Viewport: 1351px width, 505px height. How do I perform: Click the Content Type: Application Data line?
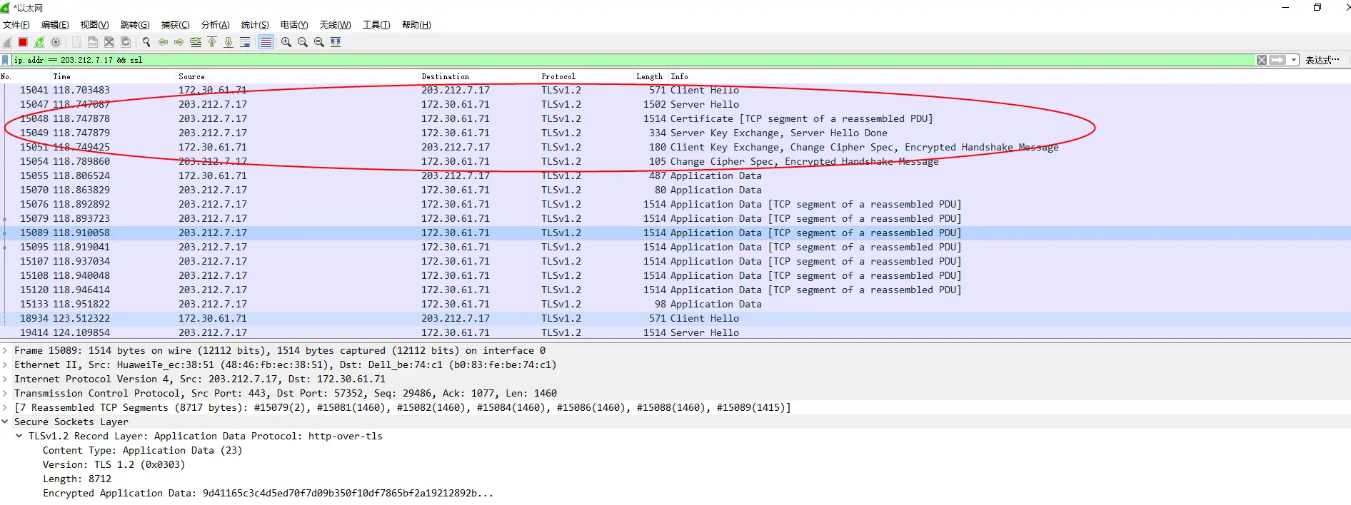(142, 450)
